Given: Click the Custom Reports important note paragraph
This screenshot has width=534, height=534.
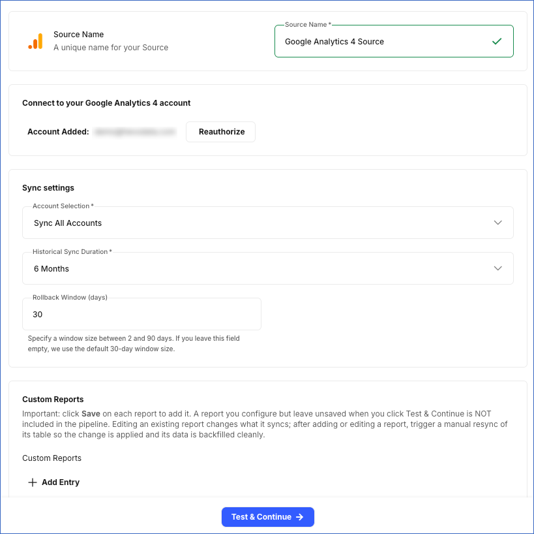Looking at the screenshot, I should [x=265, y=424].
